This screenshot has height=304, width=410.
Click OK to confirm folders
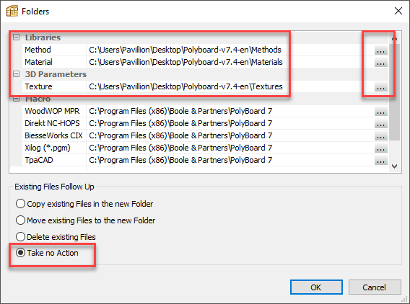pyautogui.click(x=316, y=287)
